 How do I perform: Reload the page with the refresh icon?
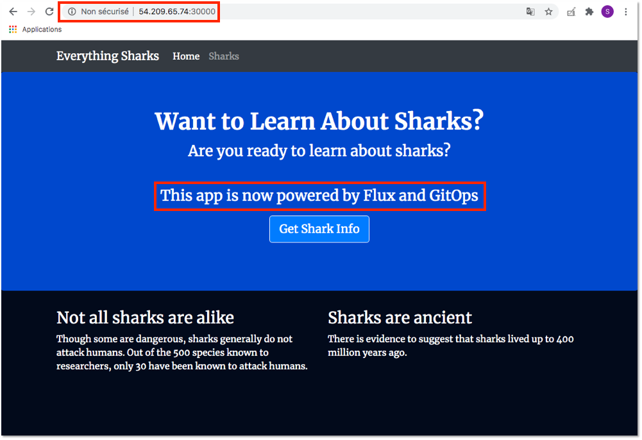[49, 12]
